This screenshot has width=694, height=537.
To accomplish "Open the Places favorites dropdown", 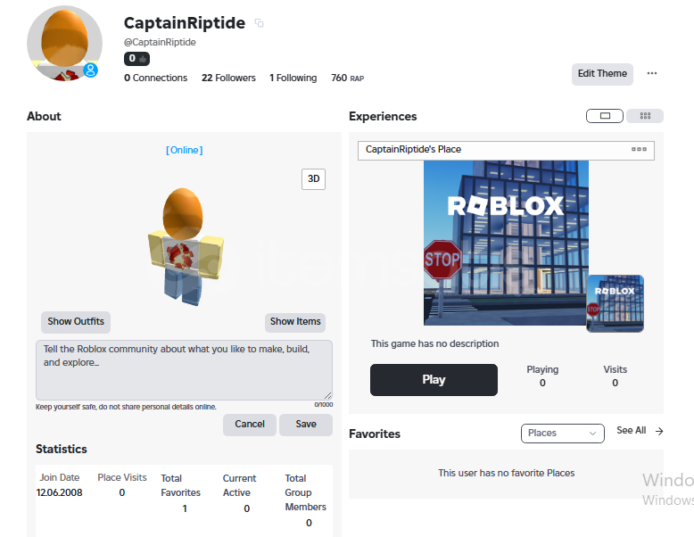I will (x=563, y=433).
